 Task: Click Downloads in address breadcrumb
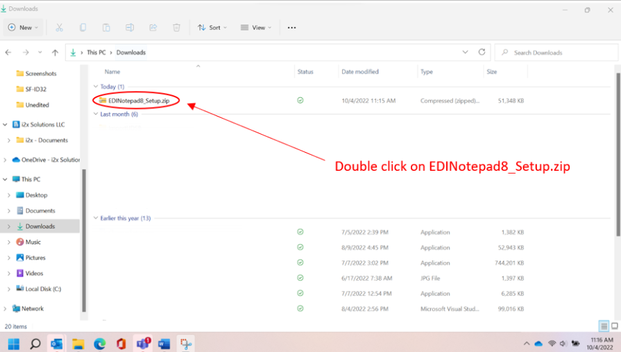(131, 52)
